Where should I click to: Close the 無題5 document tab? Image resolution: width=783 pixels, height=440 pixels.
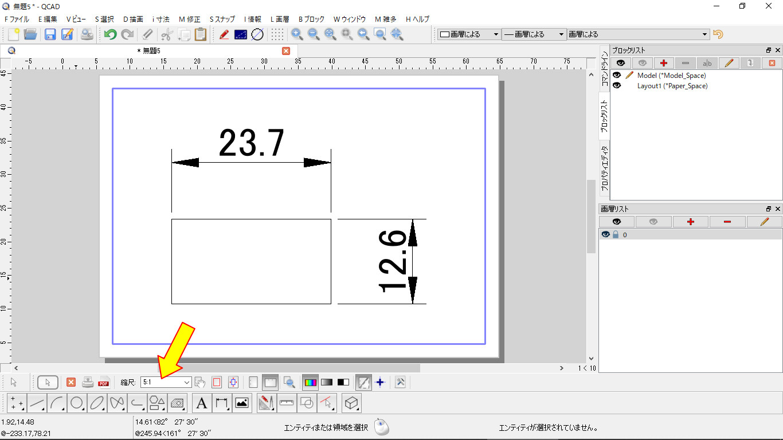[x=286, y=50]
